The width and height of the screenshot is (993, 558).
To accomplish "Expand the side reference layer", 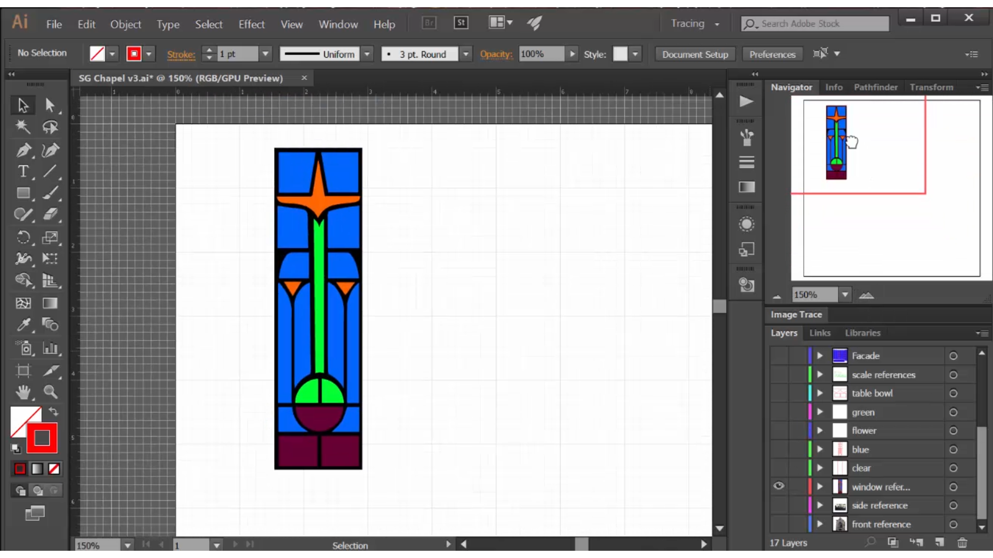I will (820, 505).
